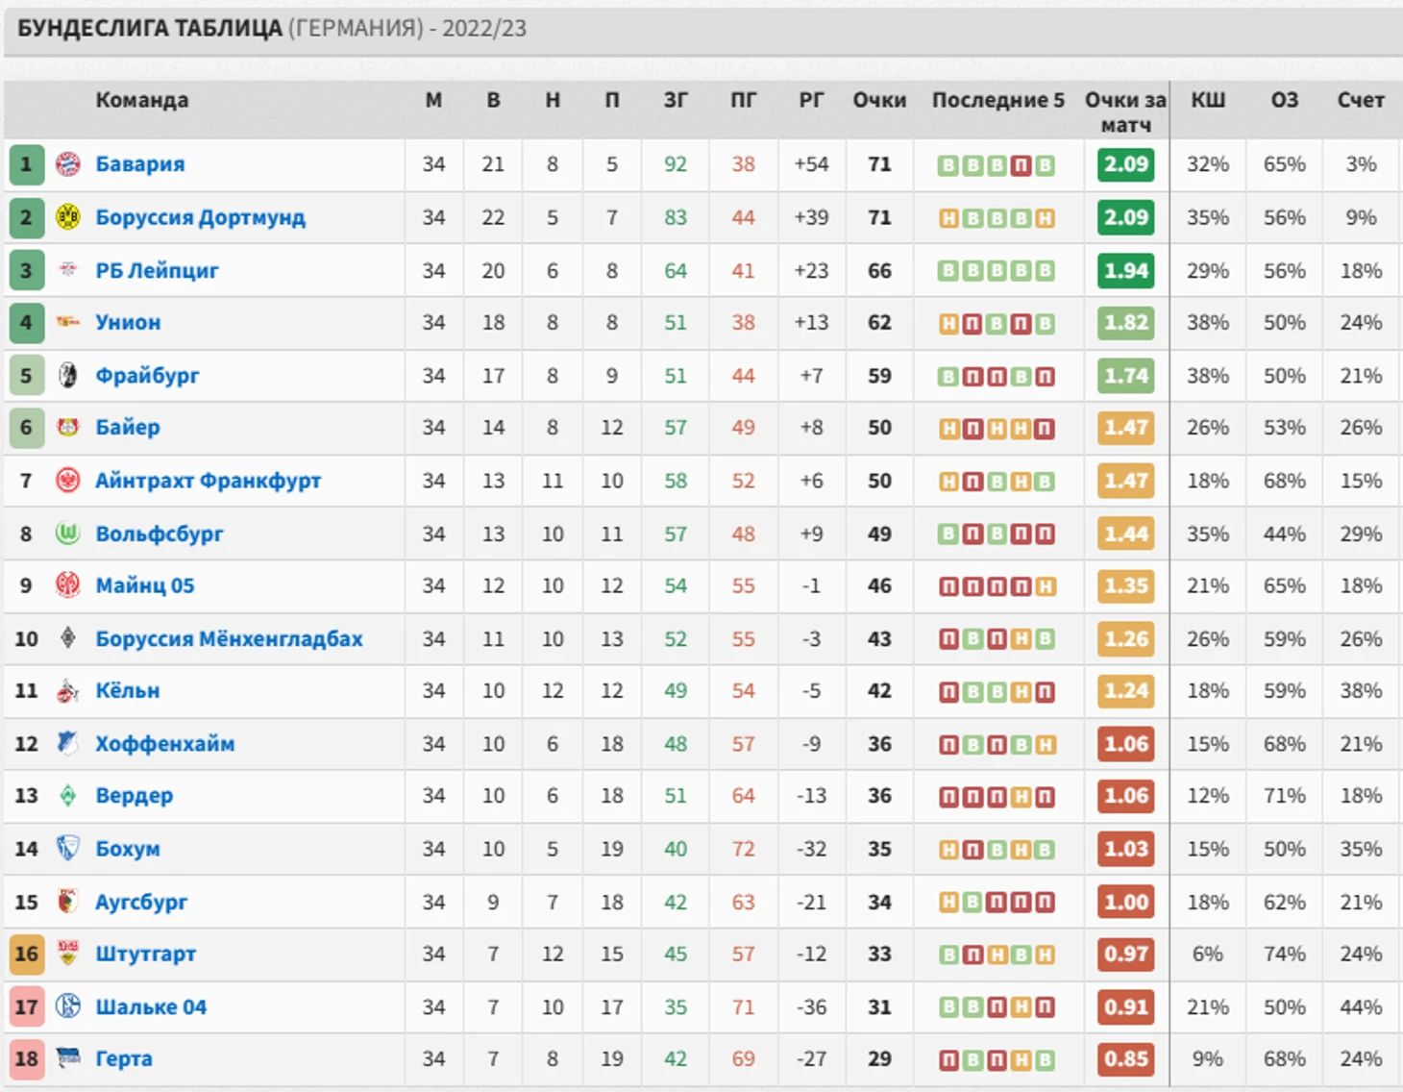Click the Wolfsburg green W logo
This screenshot has width=1403, height=1092.
pos(67,534)
